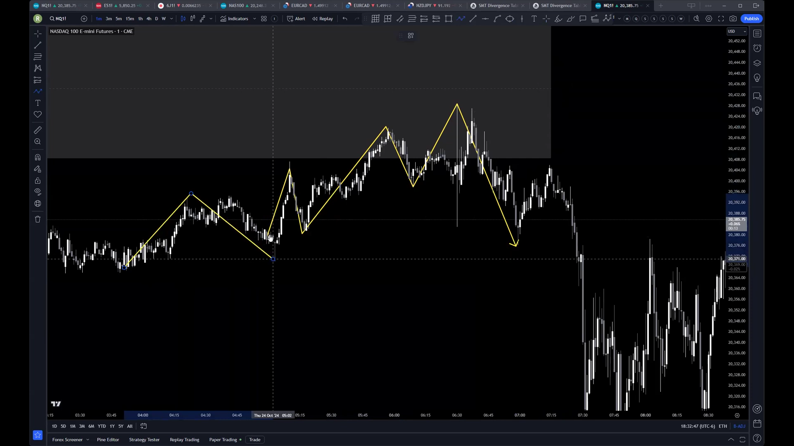Take a chart snapshot with camera icon
The width and height of the screenshot is (794, 446).
tap(733, 19)
